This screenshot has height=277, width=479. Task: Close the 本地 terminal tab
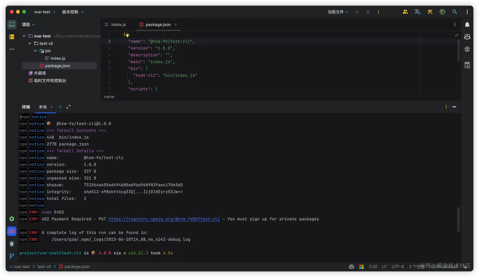click(52, 107)
